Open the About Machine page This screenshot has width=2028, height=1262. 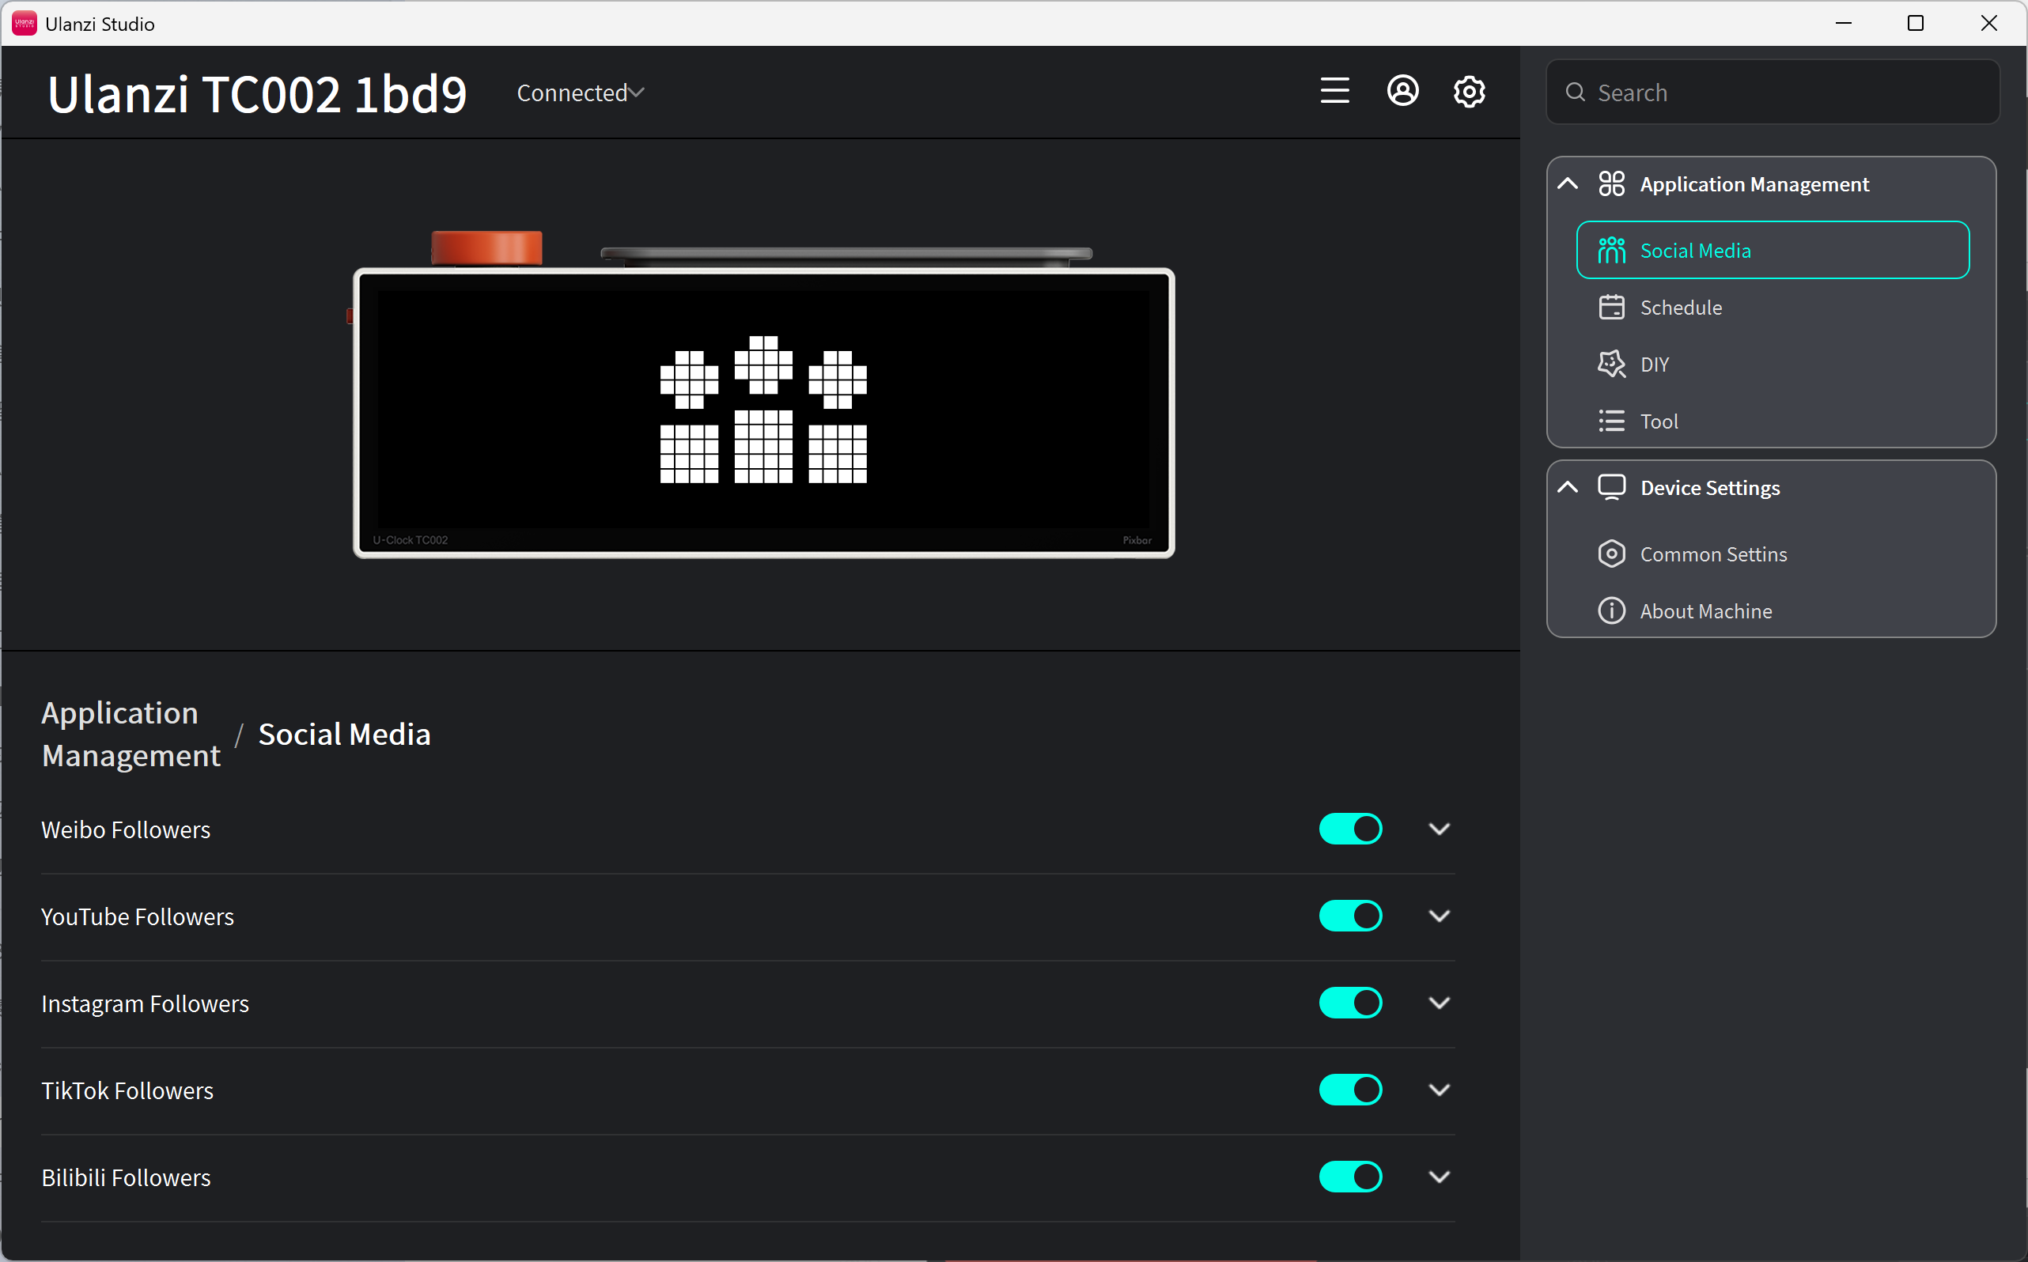[1772, 611]
